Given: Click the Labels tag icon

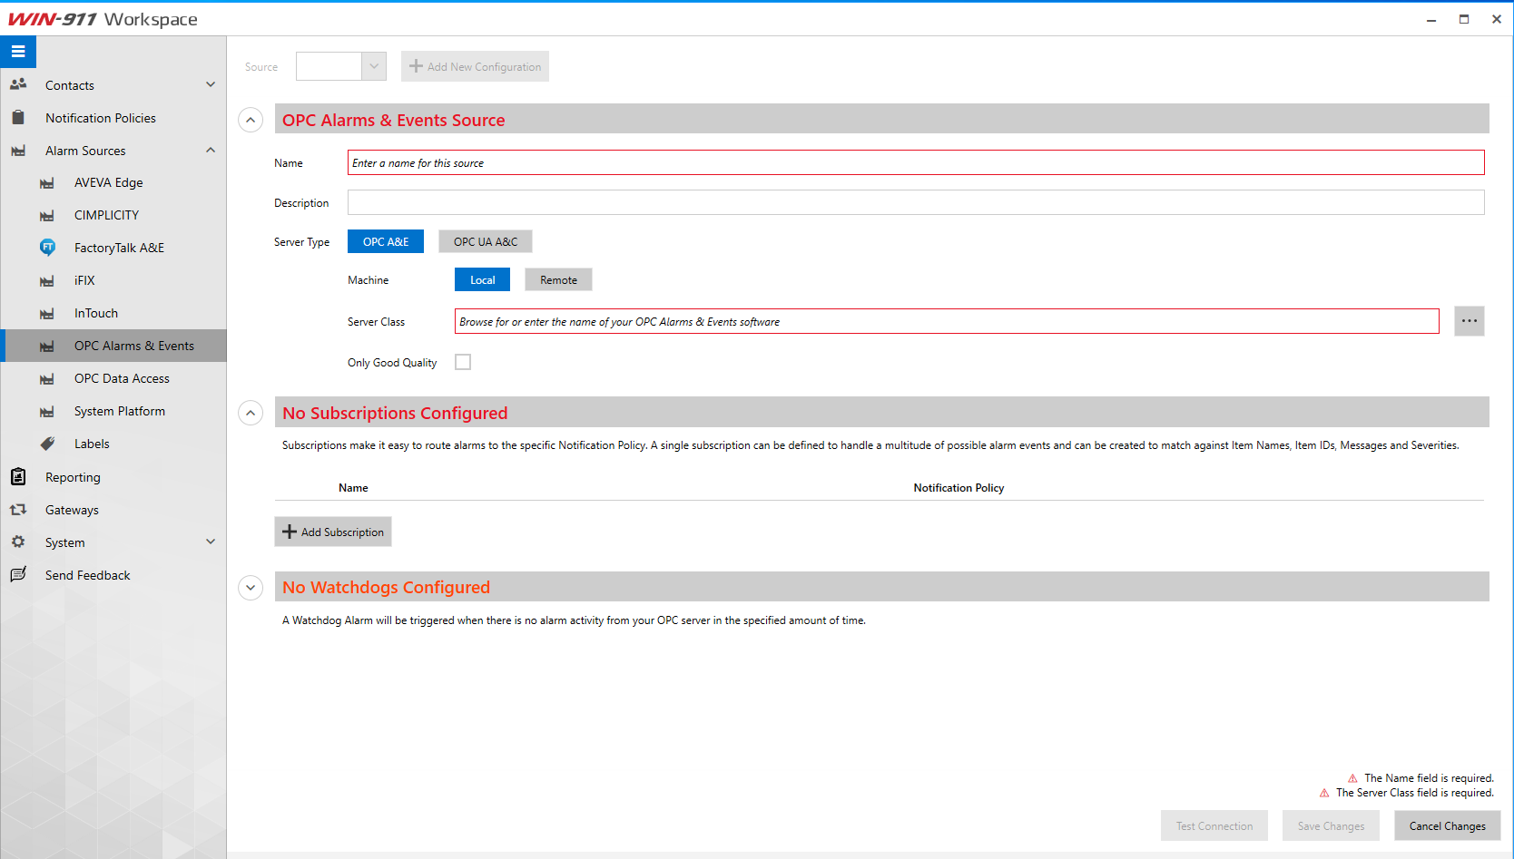Looking at the screenshot, I should pyautogui.click(x=47, y=444).
